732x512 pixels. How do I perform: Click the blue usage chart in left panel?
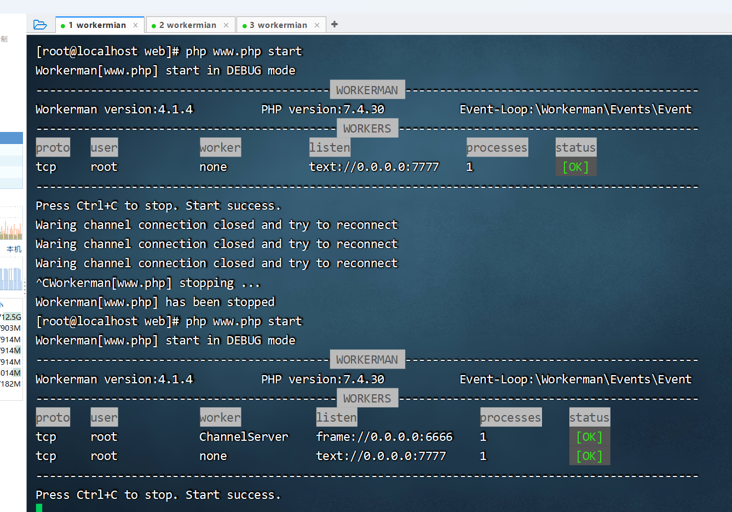(11, 278)
